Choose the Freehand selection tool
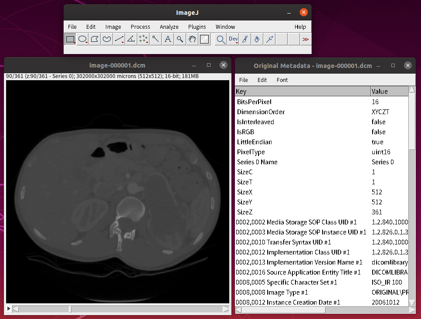 pos(106,39)
